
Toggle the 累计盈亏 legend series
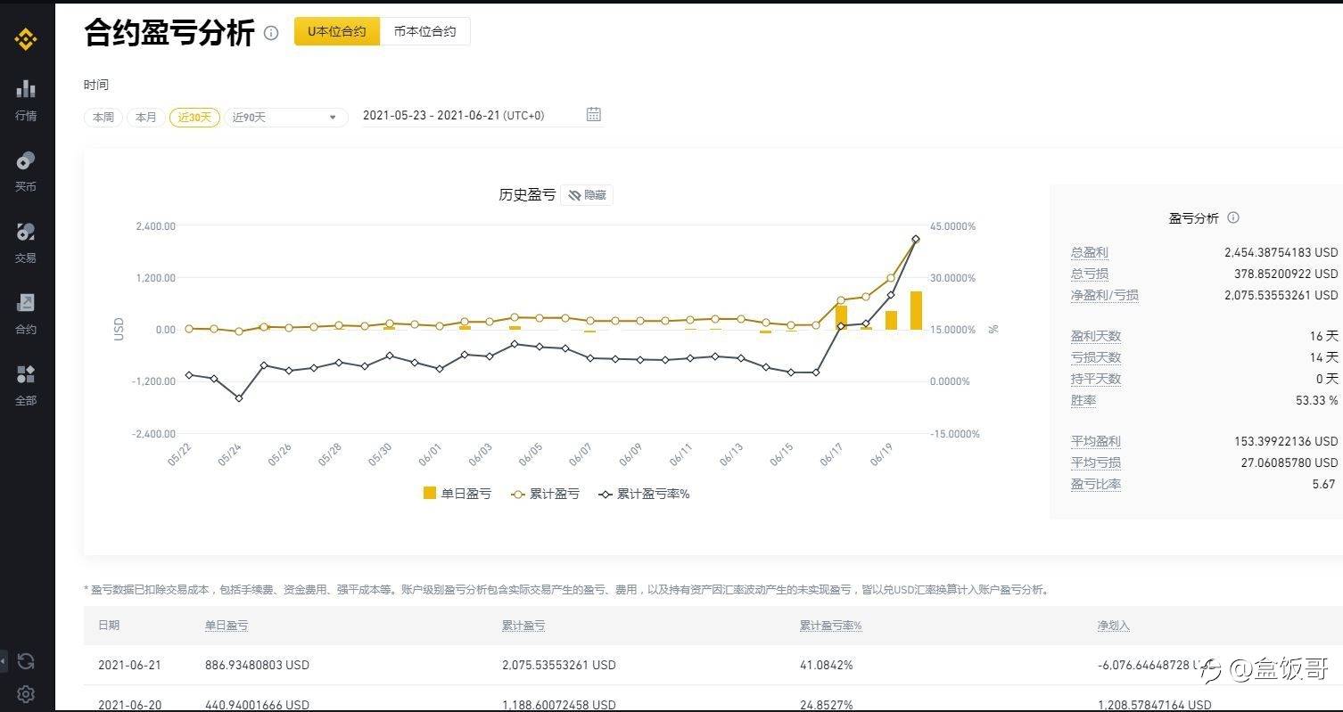coord(545,494)
